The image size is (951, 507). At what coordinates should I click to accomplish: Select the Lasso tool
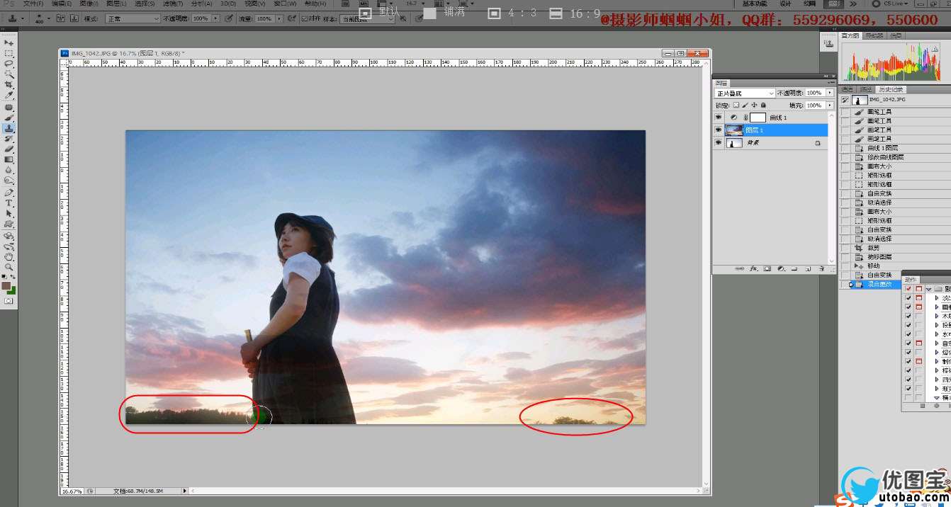click(9, 64)
